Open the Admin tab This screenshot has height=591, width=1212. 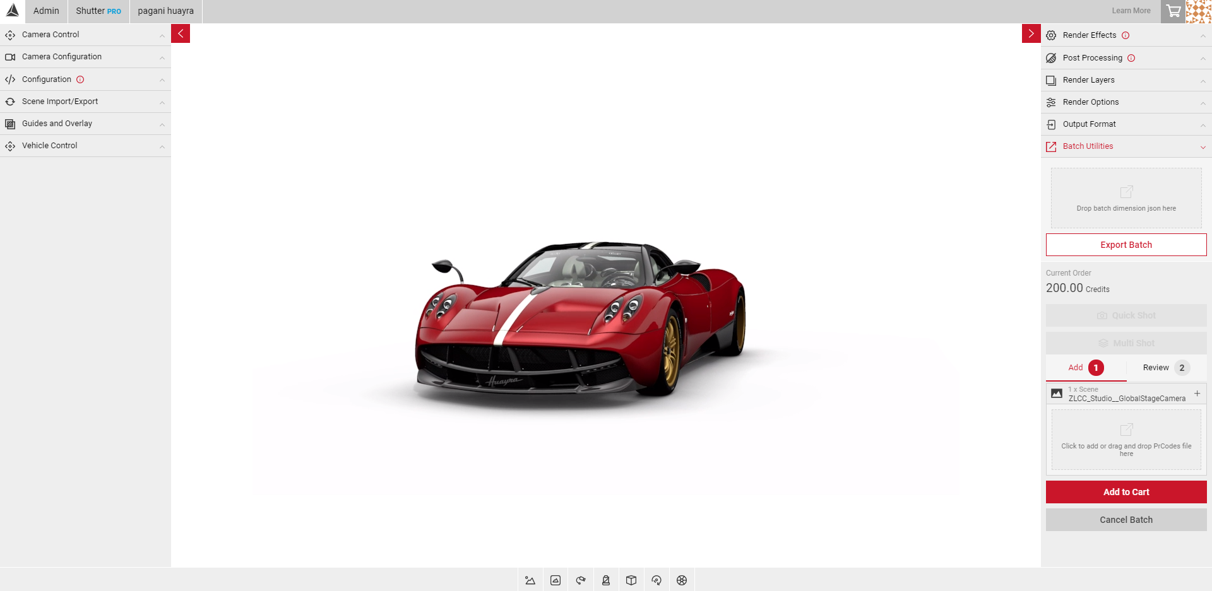(x=46, y=11)
